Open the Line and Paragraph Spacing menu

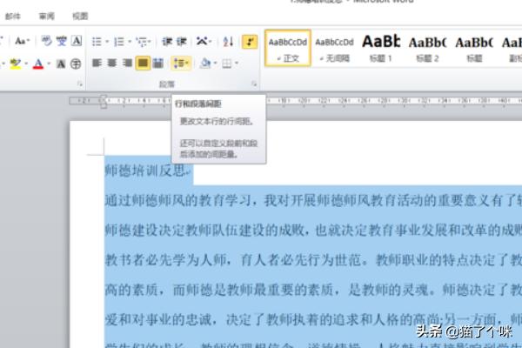[182, 63]
